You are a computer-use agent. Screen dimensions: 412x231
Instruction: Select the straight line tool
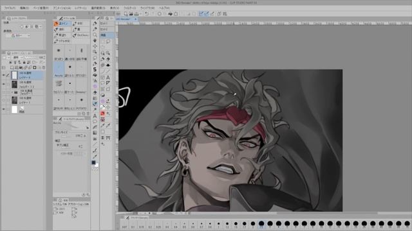95,144
